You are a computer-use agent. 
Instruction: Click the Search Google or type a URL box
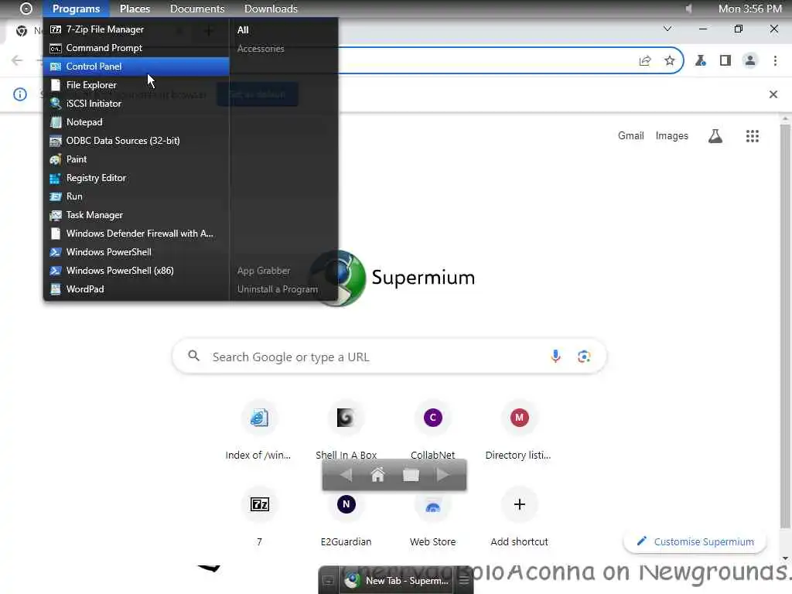click(389, 357)
